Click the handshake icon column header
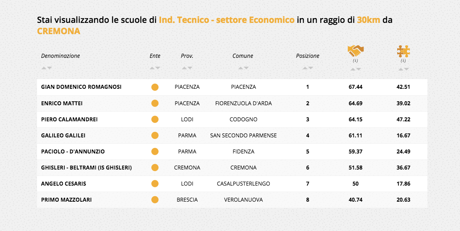The height and width of the screenshot is (231, 460). click(x=355, y=51)
